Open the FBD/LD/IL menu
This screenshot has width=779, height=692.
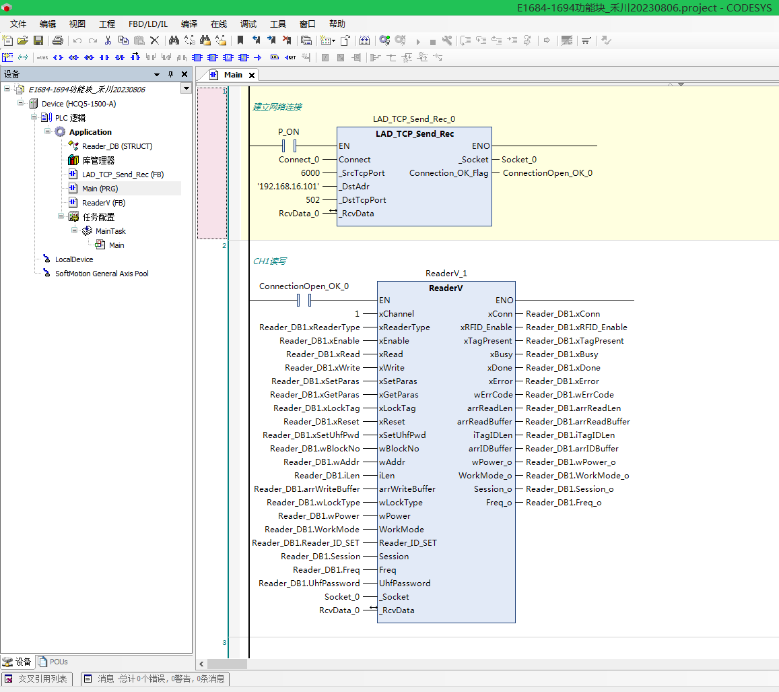147,24
